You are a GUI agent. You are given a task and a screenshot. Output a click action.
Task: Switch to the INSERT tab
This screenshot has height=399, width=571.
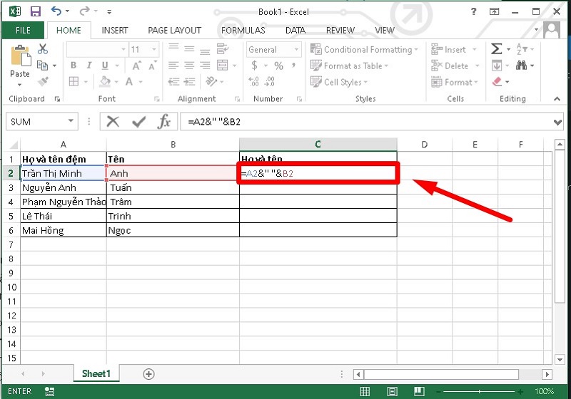(115, 30)
